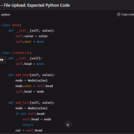
Task: Click self.head = None in LinkedList
Action: (x=30, y=64)
